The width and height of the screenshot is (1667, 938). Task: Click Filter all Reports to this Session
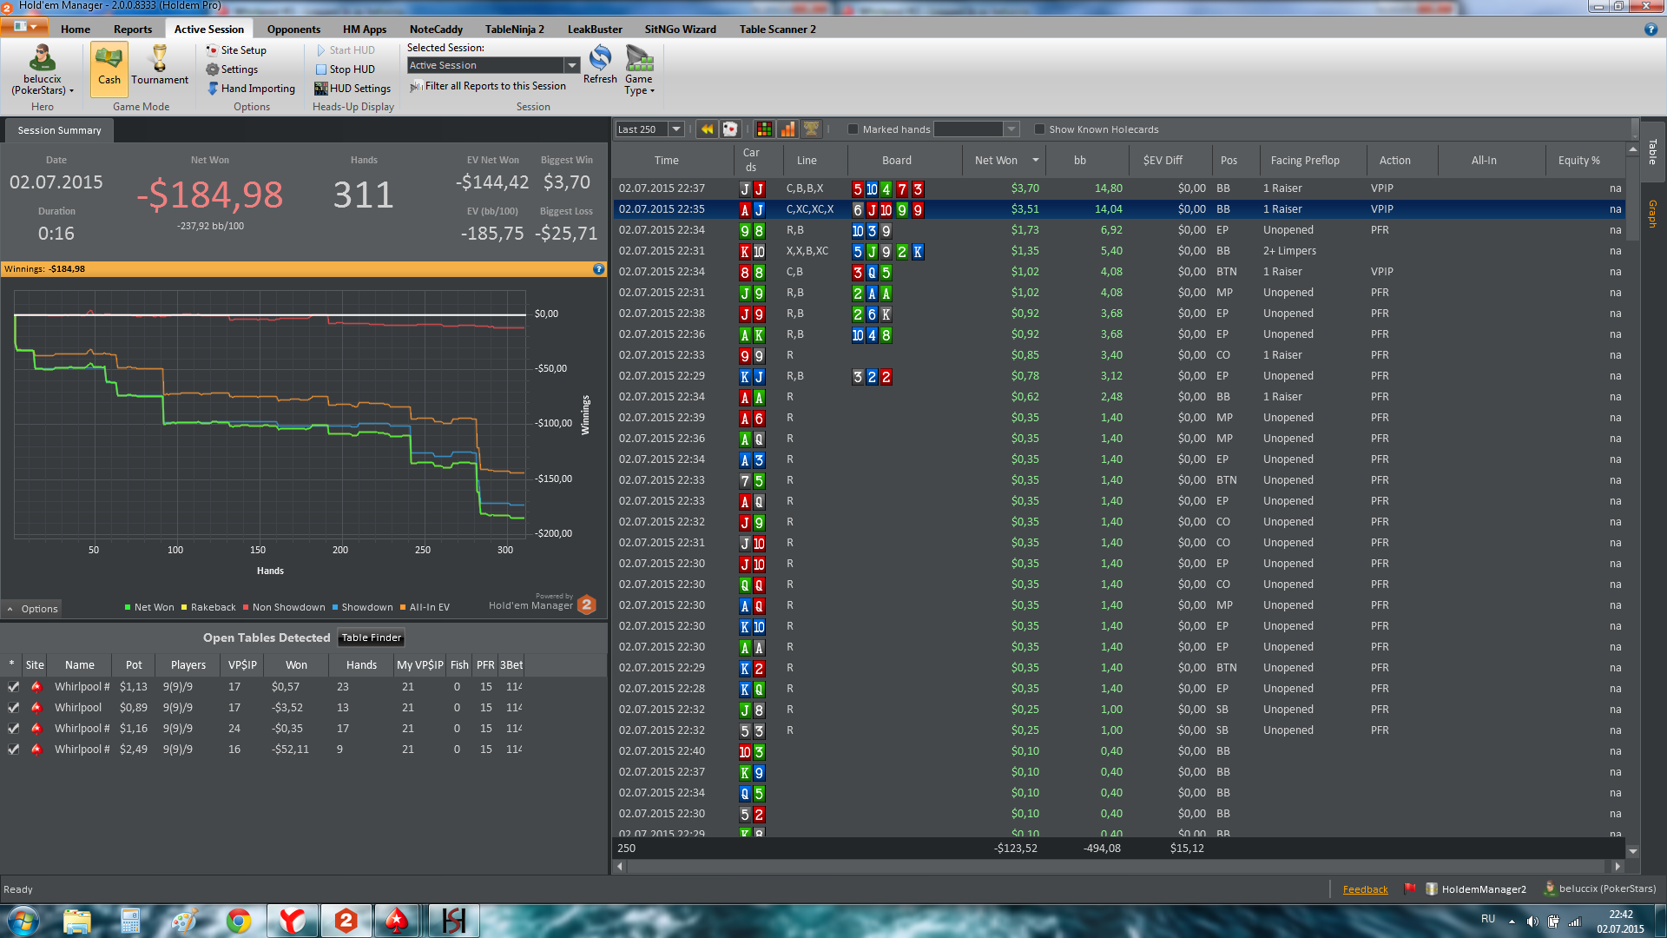point(488,86)
